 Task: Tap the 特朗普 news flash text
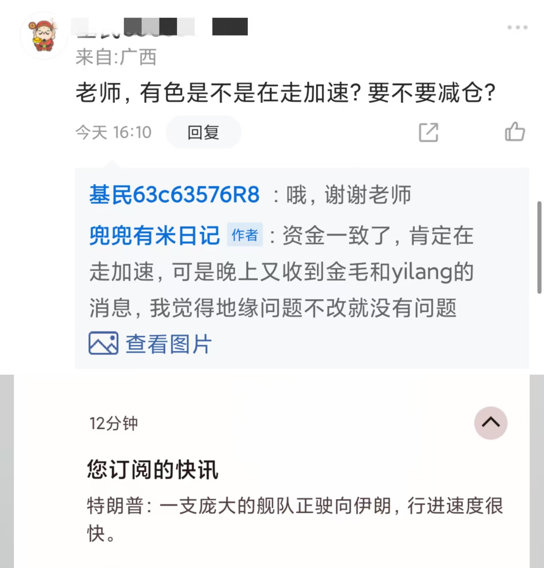coord(295,520)
